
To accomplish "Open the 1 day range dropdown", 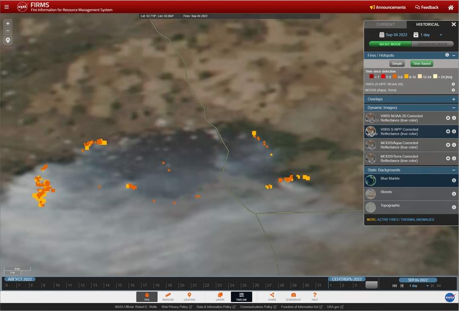I will [x=431, y=35].
